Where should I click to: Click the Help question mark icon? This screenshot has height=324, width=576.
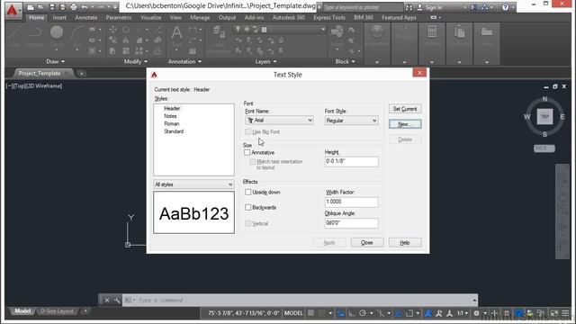[x=506, y=7]
